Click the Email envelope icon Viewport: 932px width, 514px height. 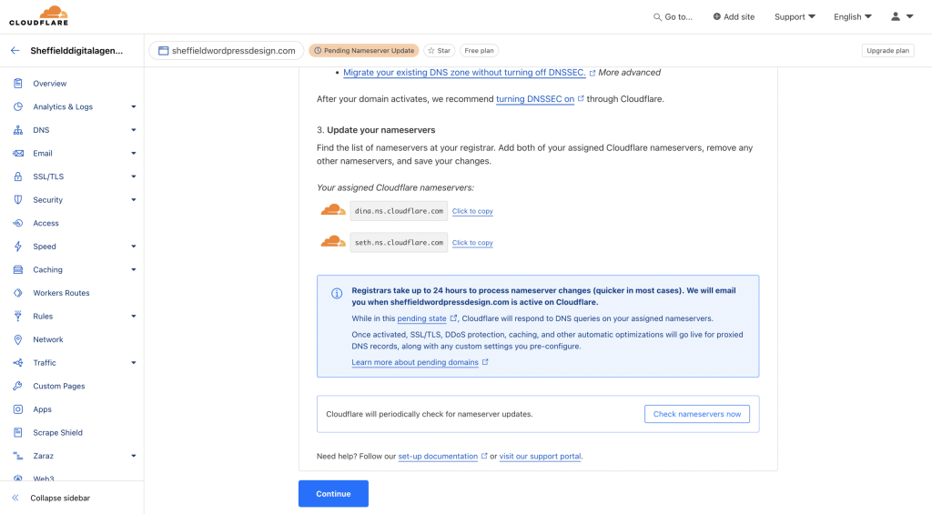tap(18, 154)
